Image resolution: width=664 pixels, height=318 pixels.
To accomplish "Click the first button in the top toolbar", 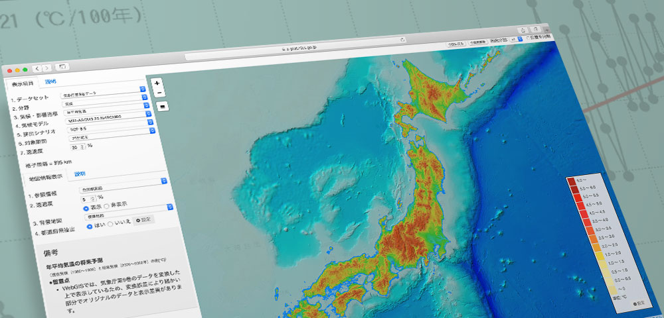I will point(456,44).
